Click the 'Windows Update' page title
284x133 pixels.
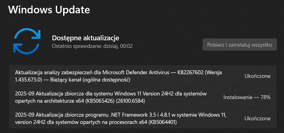49,9
